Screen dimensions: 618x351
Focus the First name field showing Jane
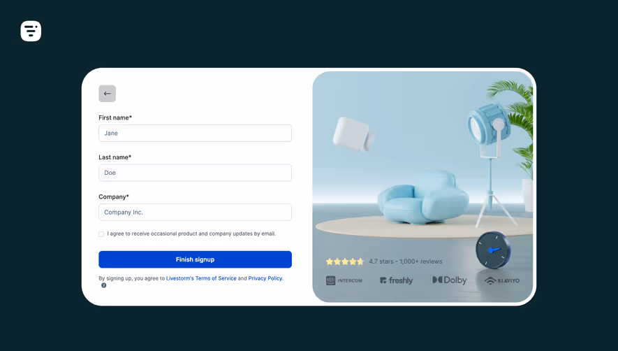click(x=195, y=133)
